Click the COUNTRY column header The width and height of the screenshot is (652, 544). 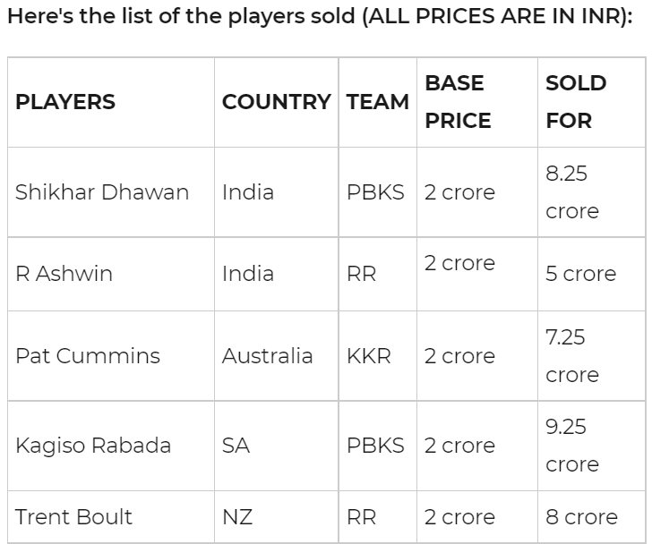coord(276,102)
